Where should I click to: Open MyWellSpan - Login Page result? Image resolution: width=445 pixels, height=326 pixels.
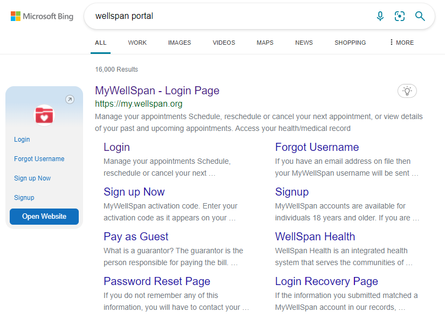tap(157, 91)
